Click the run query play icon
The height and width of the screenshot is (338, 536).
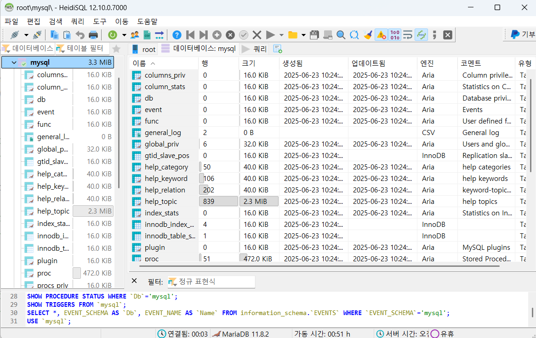point(270,35)
